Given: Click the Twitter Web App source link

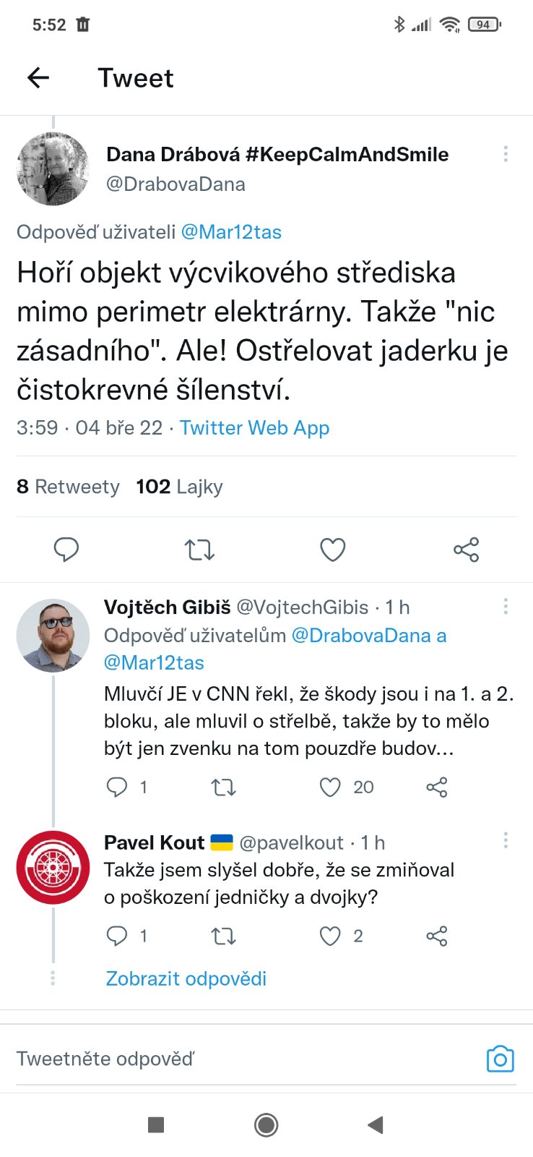Looking at the screenshot, I should (254, 428).
